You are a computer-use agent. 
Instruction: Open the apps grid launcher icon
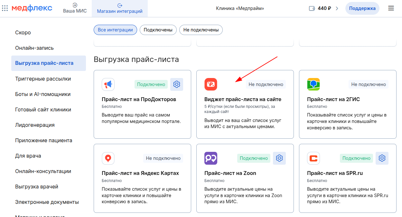click(5, 8)
